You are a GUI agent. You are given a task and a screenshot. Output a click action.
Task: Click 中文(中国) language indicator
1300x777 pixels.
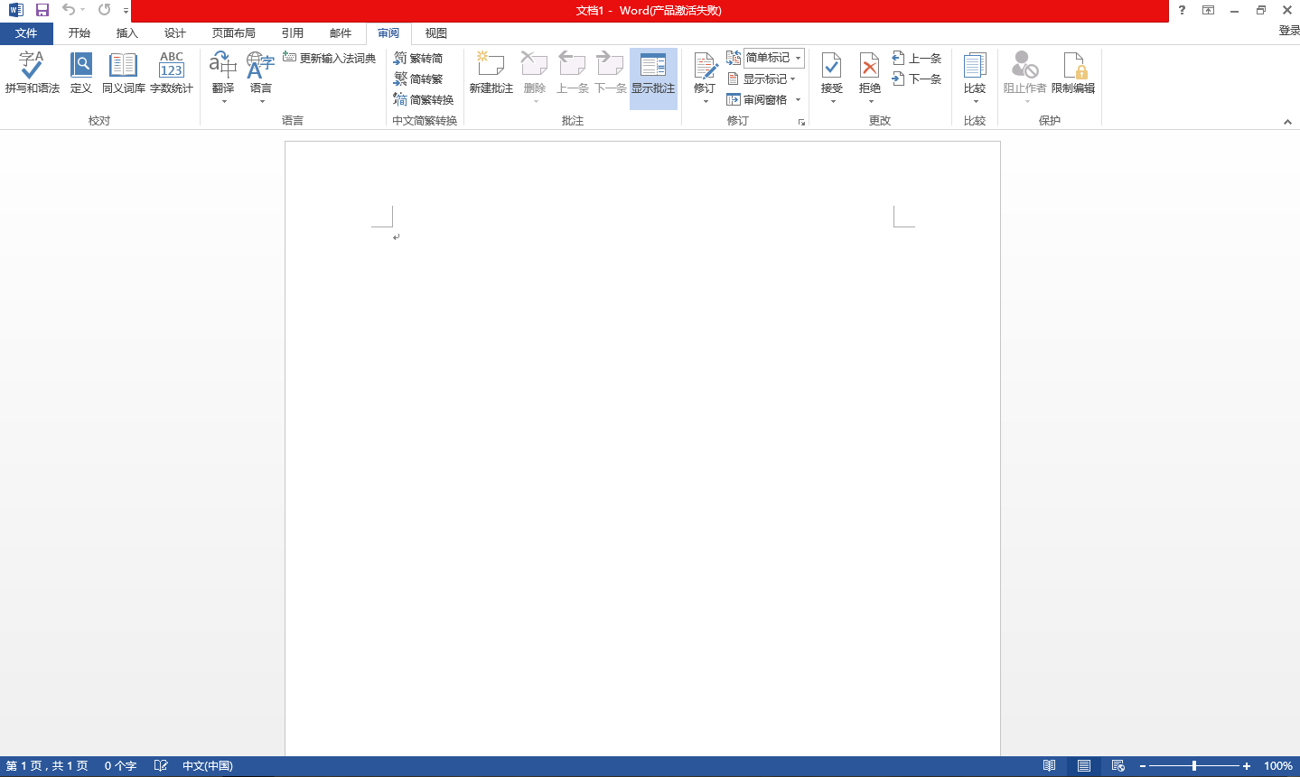coord(208,766)
